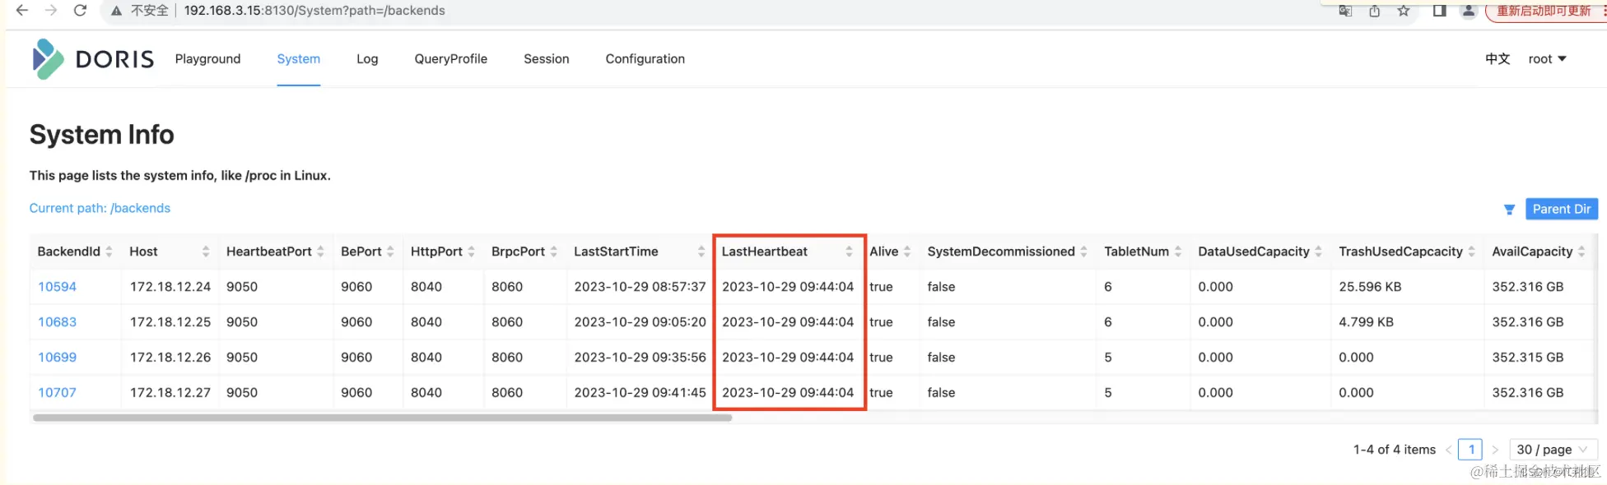Click LastStartTime 2023-10-29 09:35:56
Screen dimensions: 1607x485
click(x=640, y=358)
